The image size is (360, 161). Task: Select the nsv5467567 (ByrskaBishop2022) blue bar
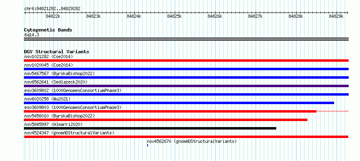(x=186, y=77)
